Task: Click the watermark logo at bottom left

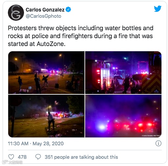Action: (12, 162)
